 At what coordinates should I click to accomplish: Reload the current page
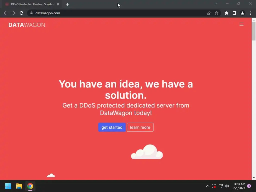coord(21,13)
